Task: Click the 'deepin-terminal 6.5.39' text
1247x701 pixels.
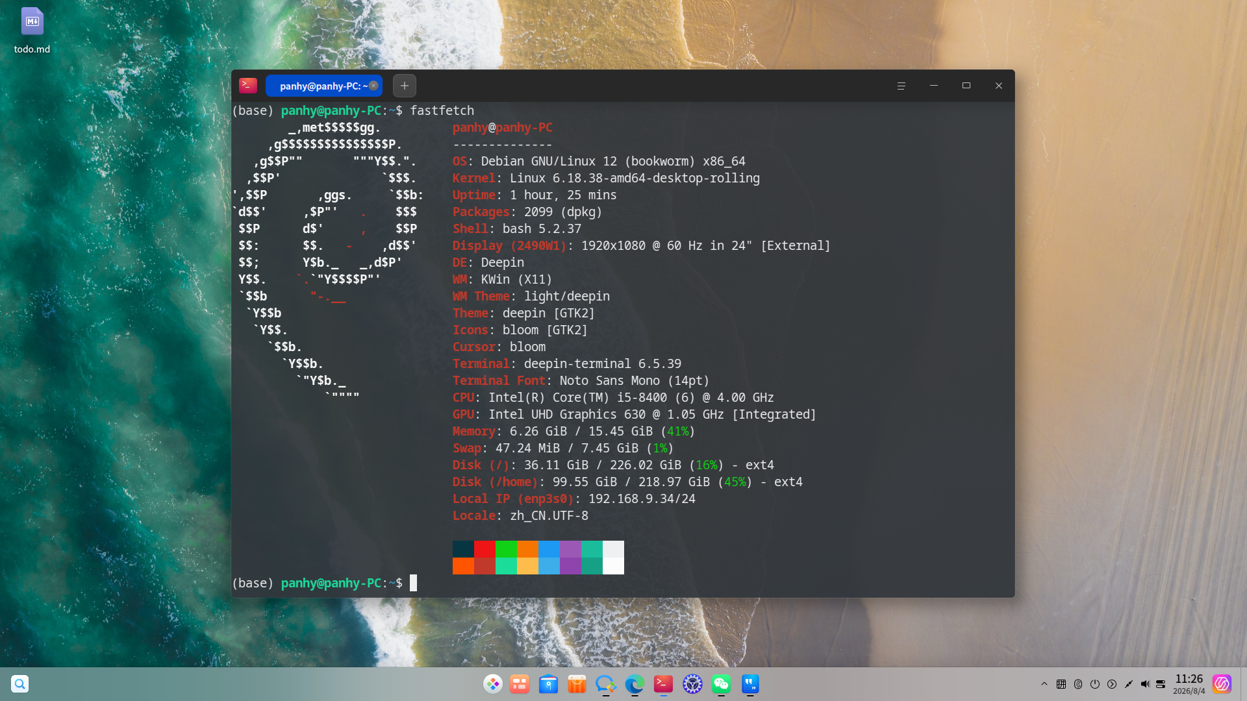Action: [603, 363]
